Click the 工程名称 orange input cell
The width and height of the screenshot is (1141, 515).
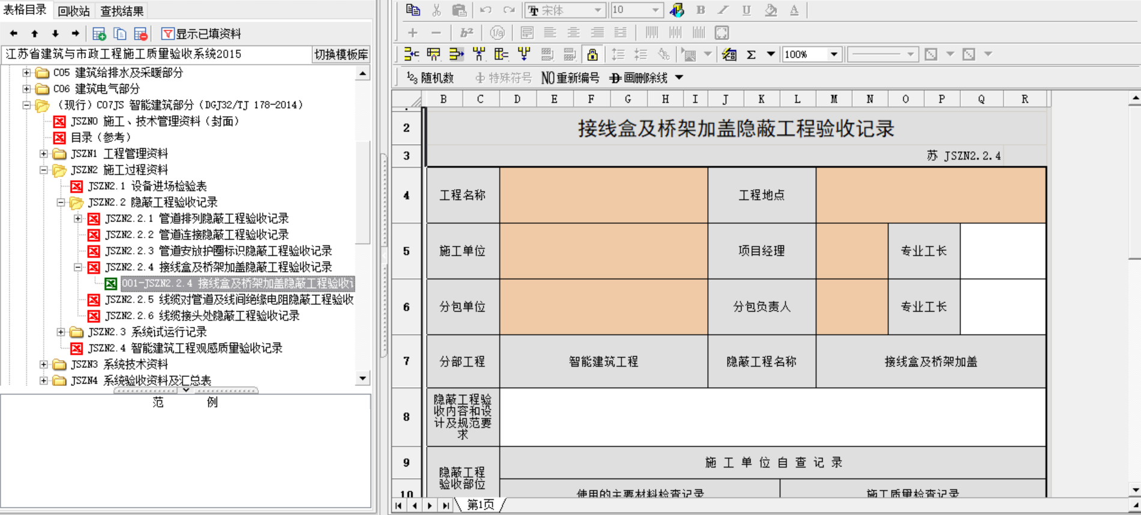pos(604,195)
